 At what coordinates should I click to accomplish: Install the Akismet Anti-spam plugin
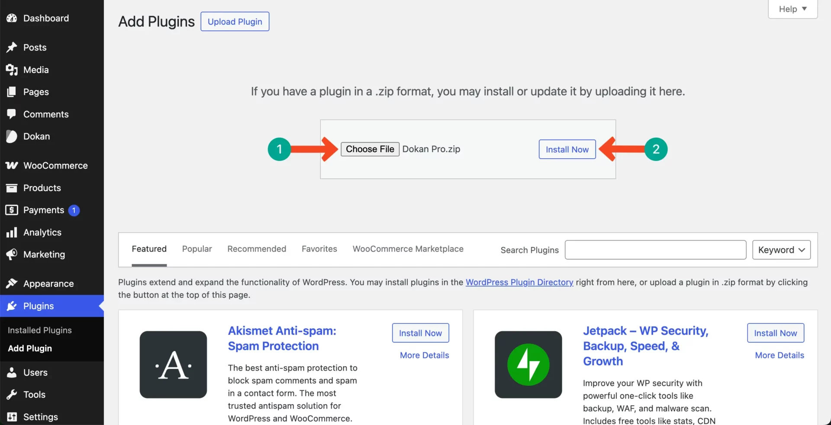420,333
